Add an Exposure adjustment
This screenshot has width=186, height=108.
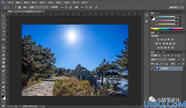coord(169,39)
